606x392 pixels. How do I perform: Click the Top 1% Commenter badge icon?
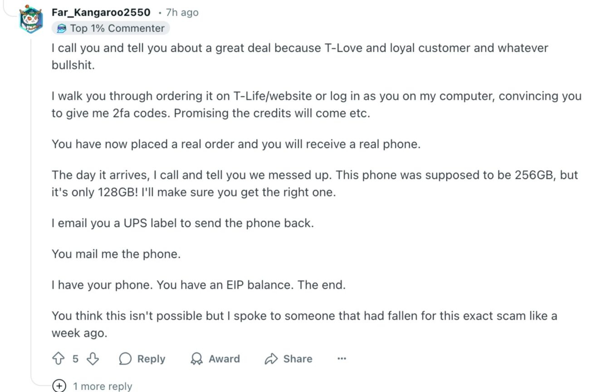click(x=61, y=28)
